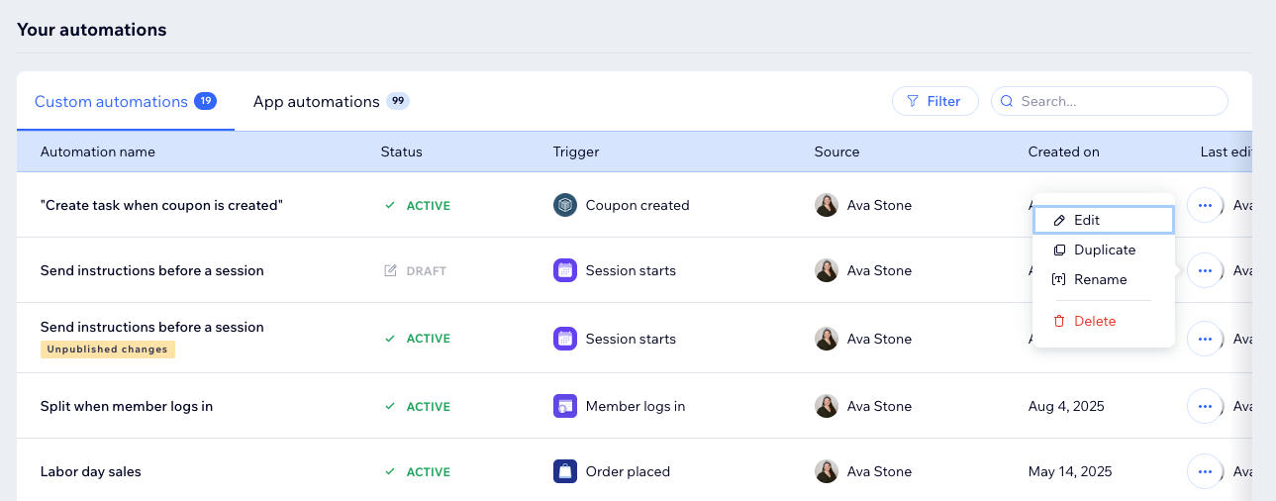Select Rename from the context menu
Image resolution: width=1276 pixels, height=501 pixels.
pos(1100,280)
